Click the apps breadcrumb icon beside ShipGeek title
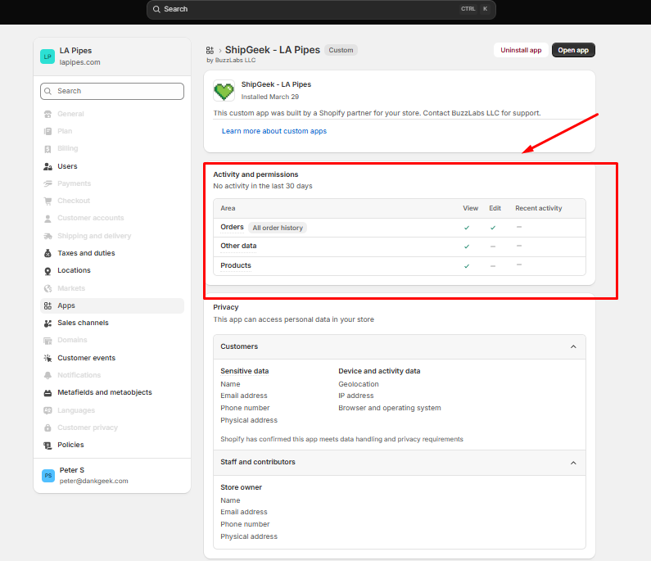The width and height of the screenshot is (651, 561). [x=210, y=50]
